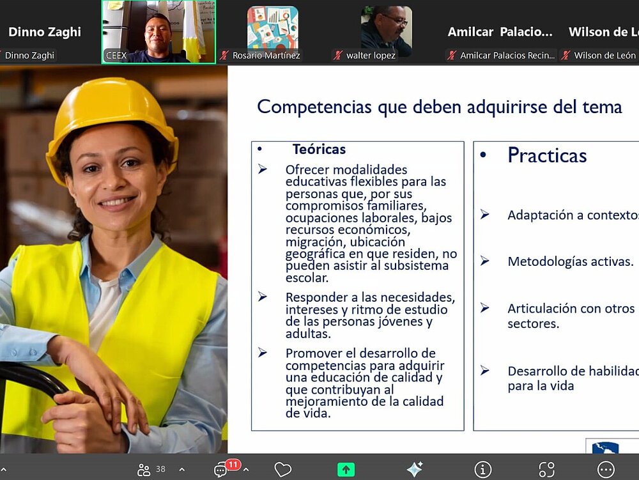Click the Dinno Zaghi participant tile
The width and height of the screenshot is (639, 480).
(x=45, y=32)
